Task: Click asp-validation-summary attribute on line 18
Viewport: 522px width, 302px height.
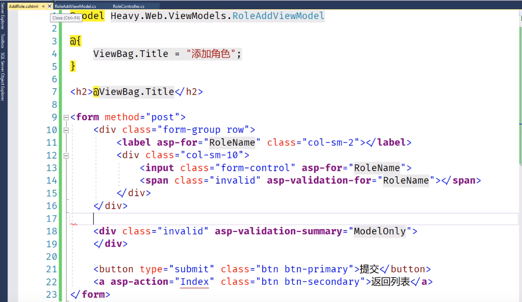Action: 278,231
